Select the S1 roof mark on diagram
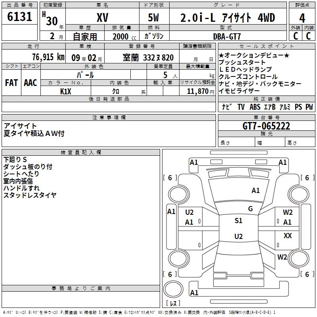 pos(239,221)
